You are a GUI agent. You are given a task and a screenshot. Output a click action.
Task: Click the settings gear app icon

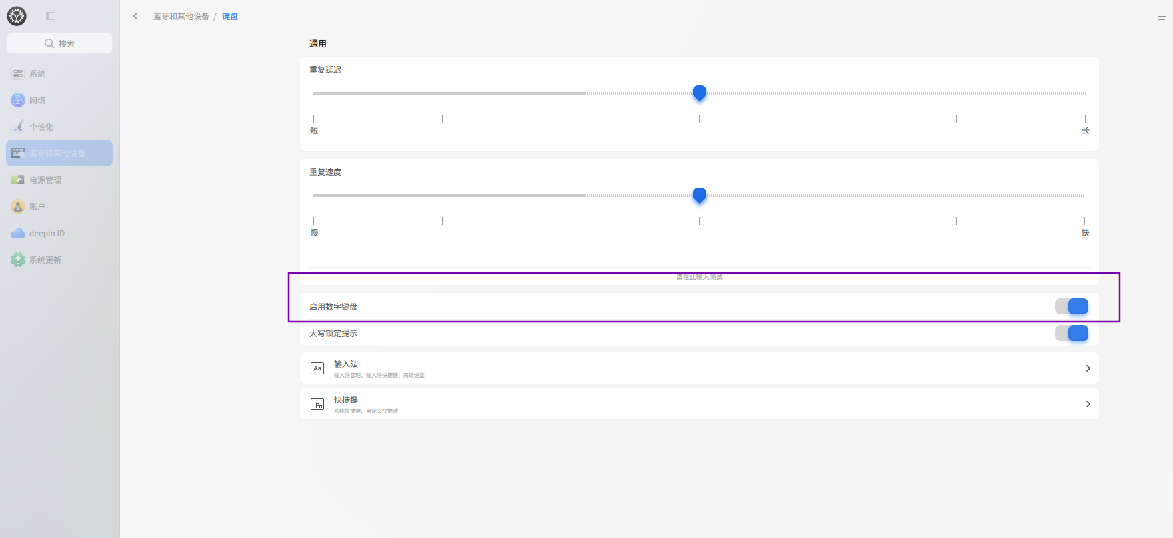coord(17,16)
